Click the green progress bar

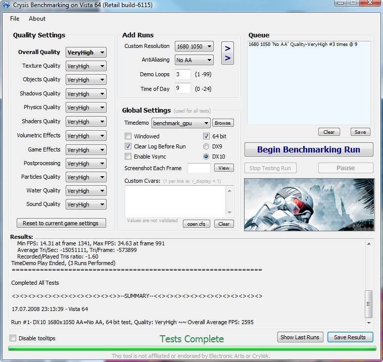[x=192, y=348]
